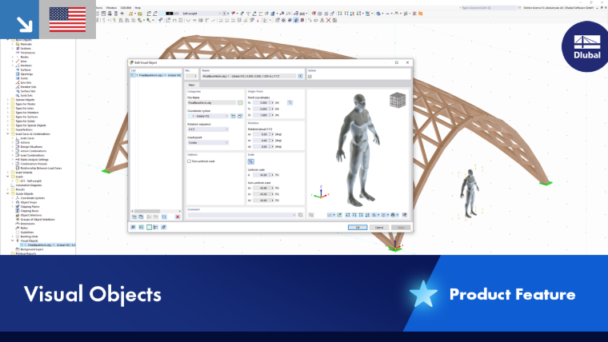
Task: Click the view cube in the preview
Action: point(398,100)
